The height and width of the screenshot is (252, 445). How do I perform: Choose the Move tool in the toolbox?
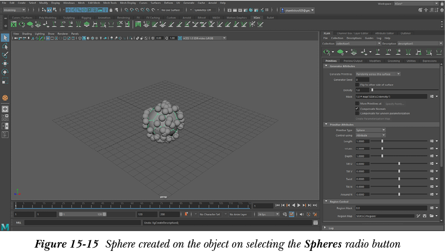pos(5,63)
